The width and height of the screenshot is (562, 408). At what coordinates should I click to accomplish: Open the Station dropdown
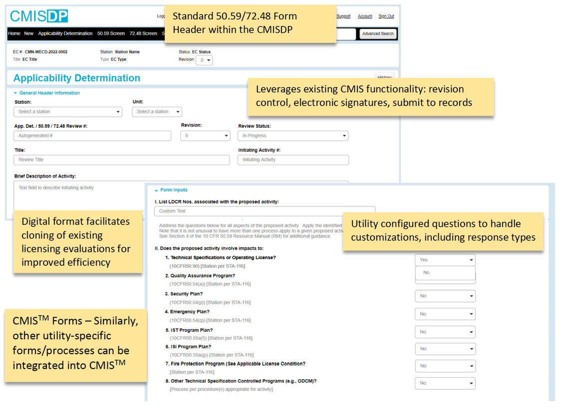tap(68, 112)
